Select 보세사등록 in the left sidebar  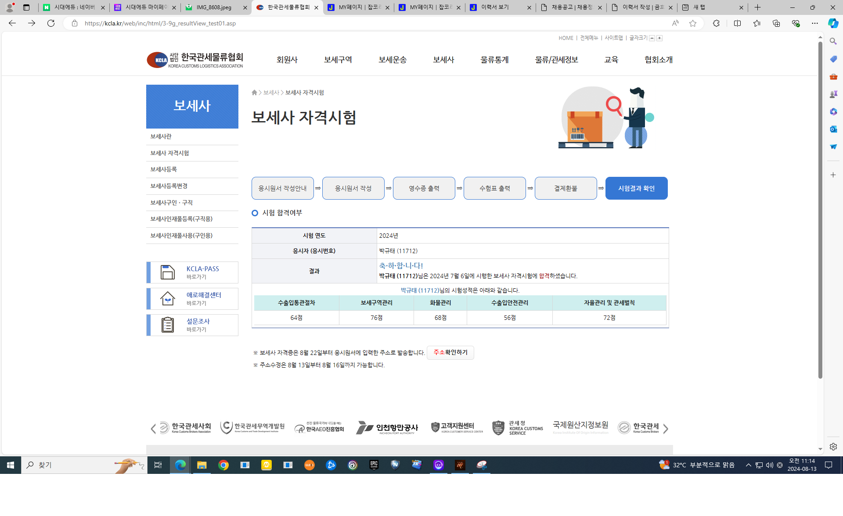click(x=163, y=169)
